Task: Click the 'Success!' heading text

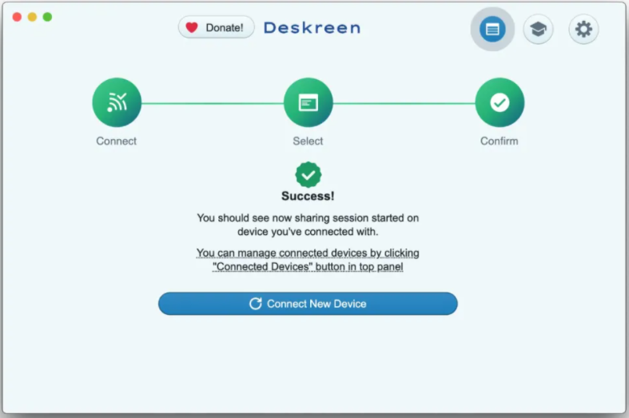Action: coord(308,196)
